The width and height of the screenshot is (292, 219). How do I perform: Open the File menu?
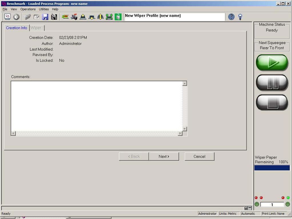tap(5, 9)
